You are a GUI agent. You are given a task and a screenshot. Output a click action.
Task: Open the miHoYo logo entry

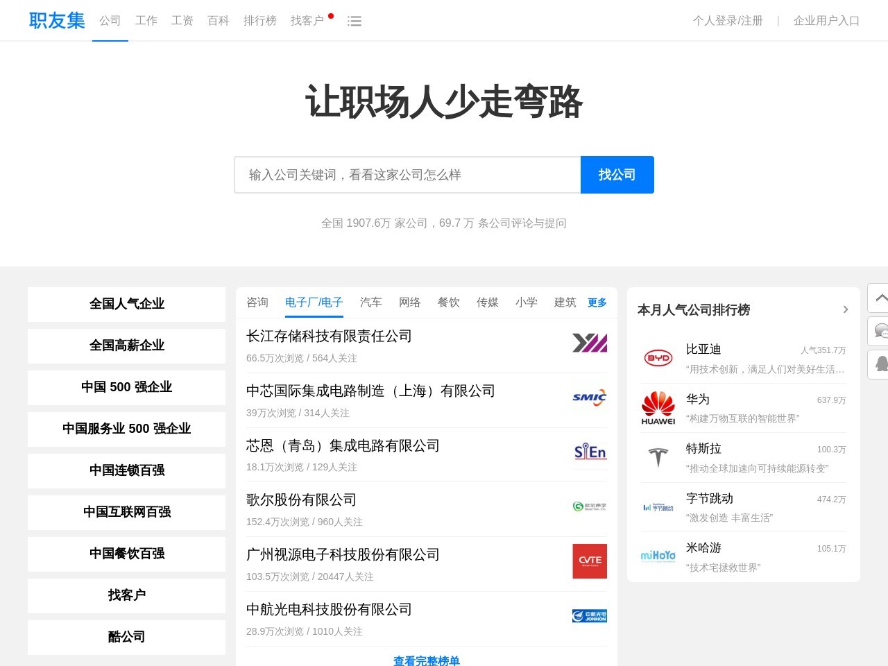point(658,555)
